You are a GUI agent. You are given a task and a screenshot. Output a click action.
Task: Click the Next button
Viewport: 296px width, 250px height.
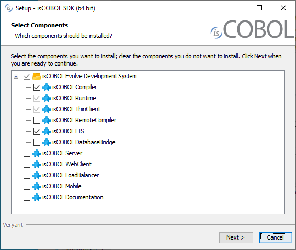(x=236, y=237)
